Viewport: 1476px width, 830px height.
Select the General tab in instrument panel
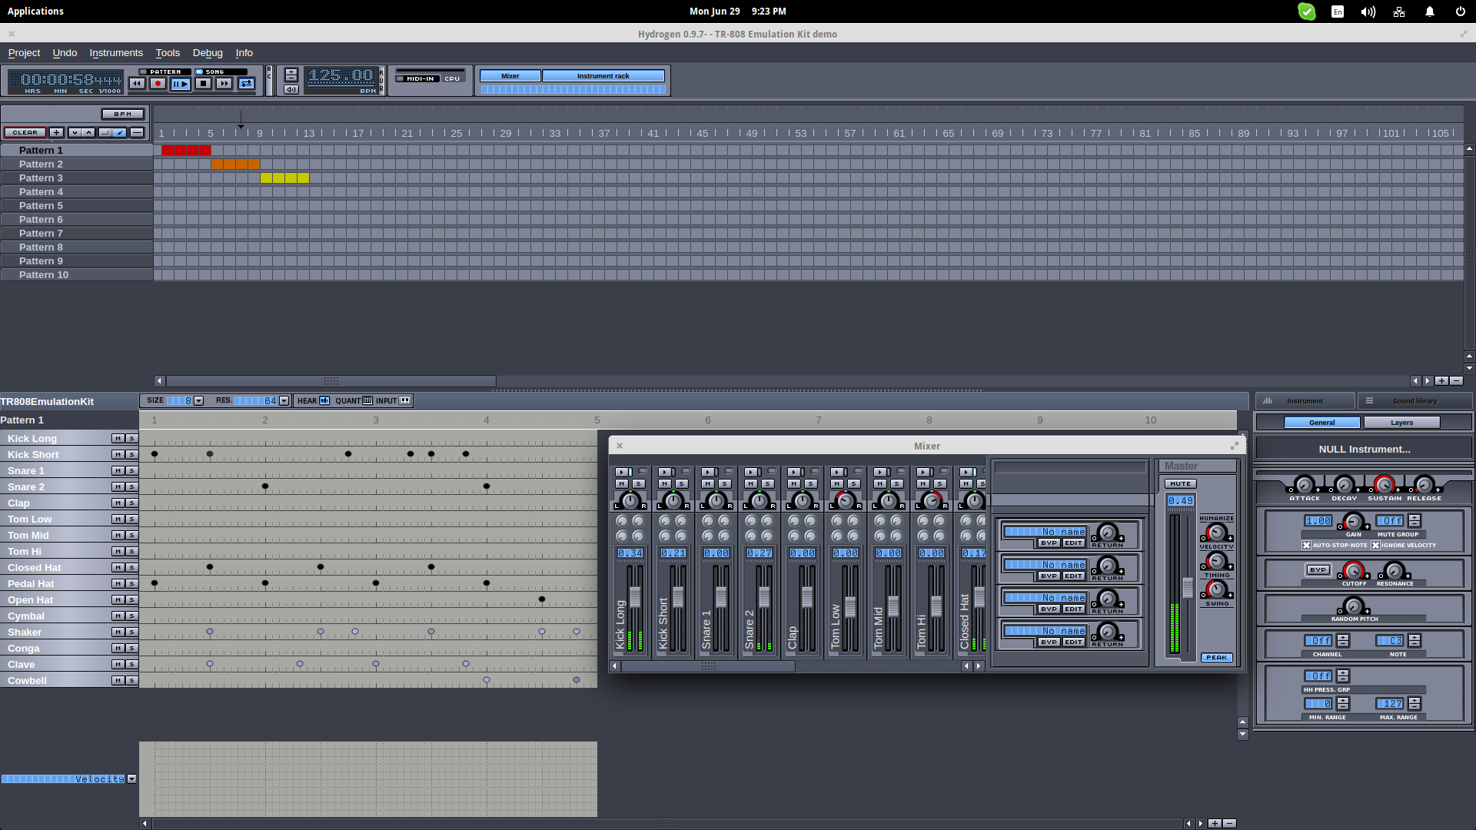(x=1322, y=422)
